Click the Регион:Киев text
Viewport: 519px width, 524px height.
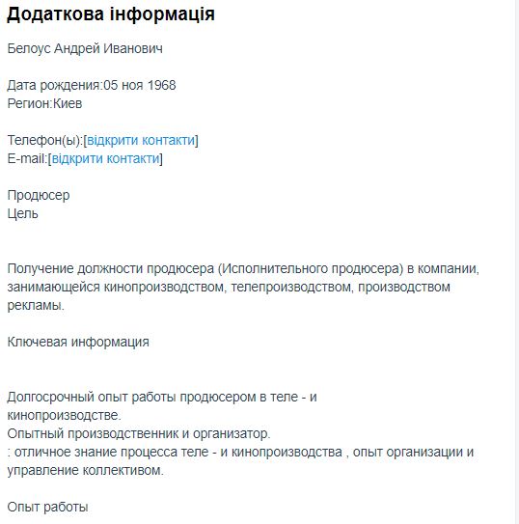click(x=44, y=103)
